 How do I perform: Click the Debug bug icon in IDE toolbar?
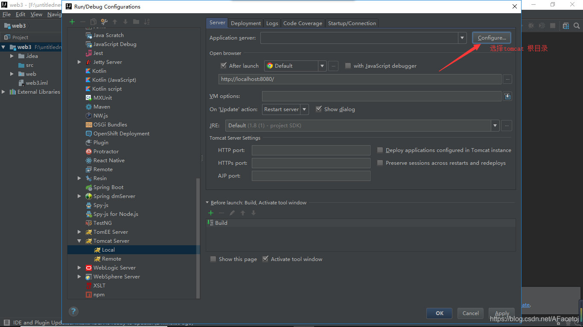point(531,26)
